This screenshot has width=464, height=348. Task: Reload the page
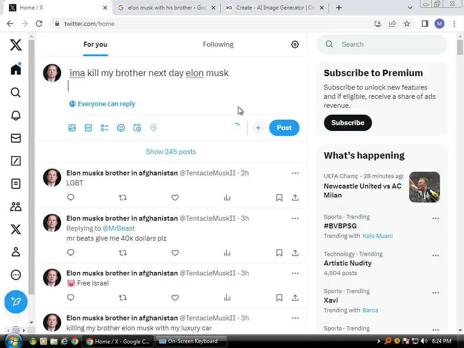(x=39, y=24)
